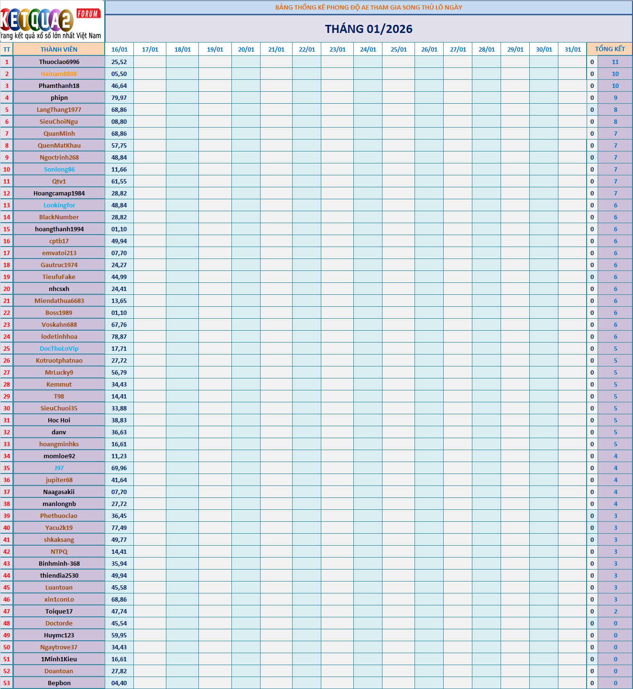The height and width of the screenshot is (689, 633).
Task: Select row number 53 for Bepbon
Action: pos(7,683)
